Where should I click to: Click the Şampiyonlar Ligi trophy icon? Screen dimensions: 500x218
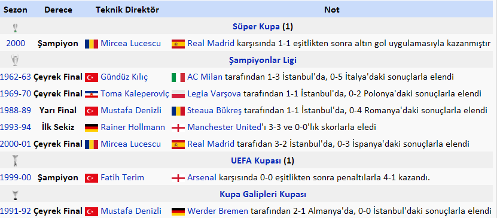point(15,60)
